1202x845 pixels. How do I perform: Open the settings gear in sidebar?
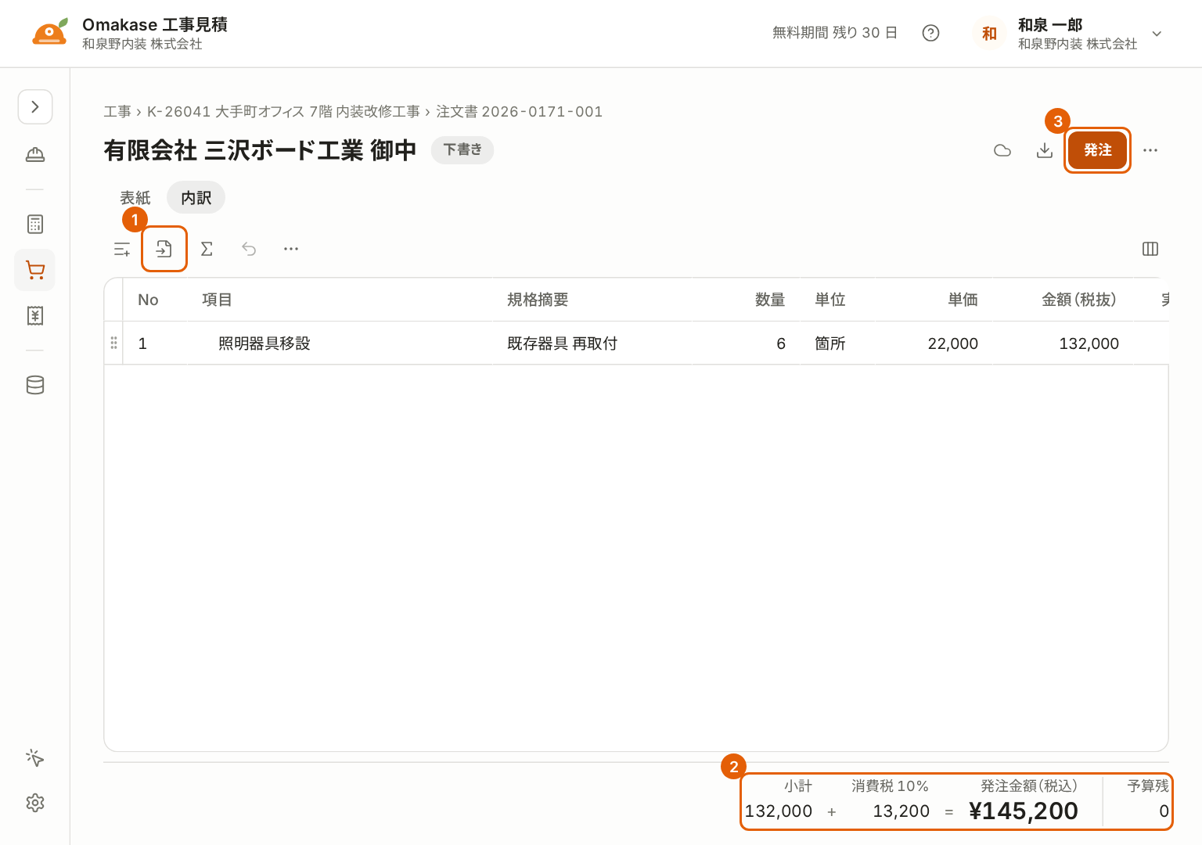click(35, 803)
